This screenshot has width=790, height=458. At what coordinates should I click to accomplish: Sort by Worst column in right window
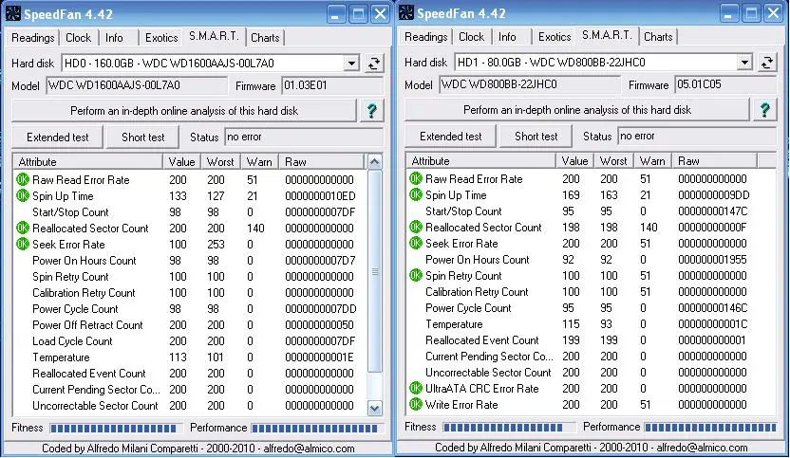(x=613, y=160)
